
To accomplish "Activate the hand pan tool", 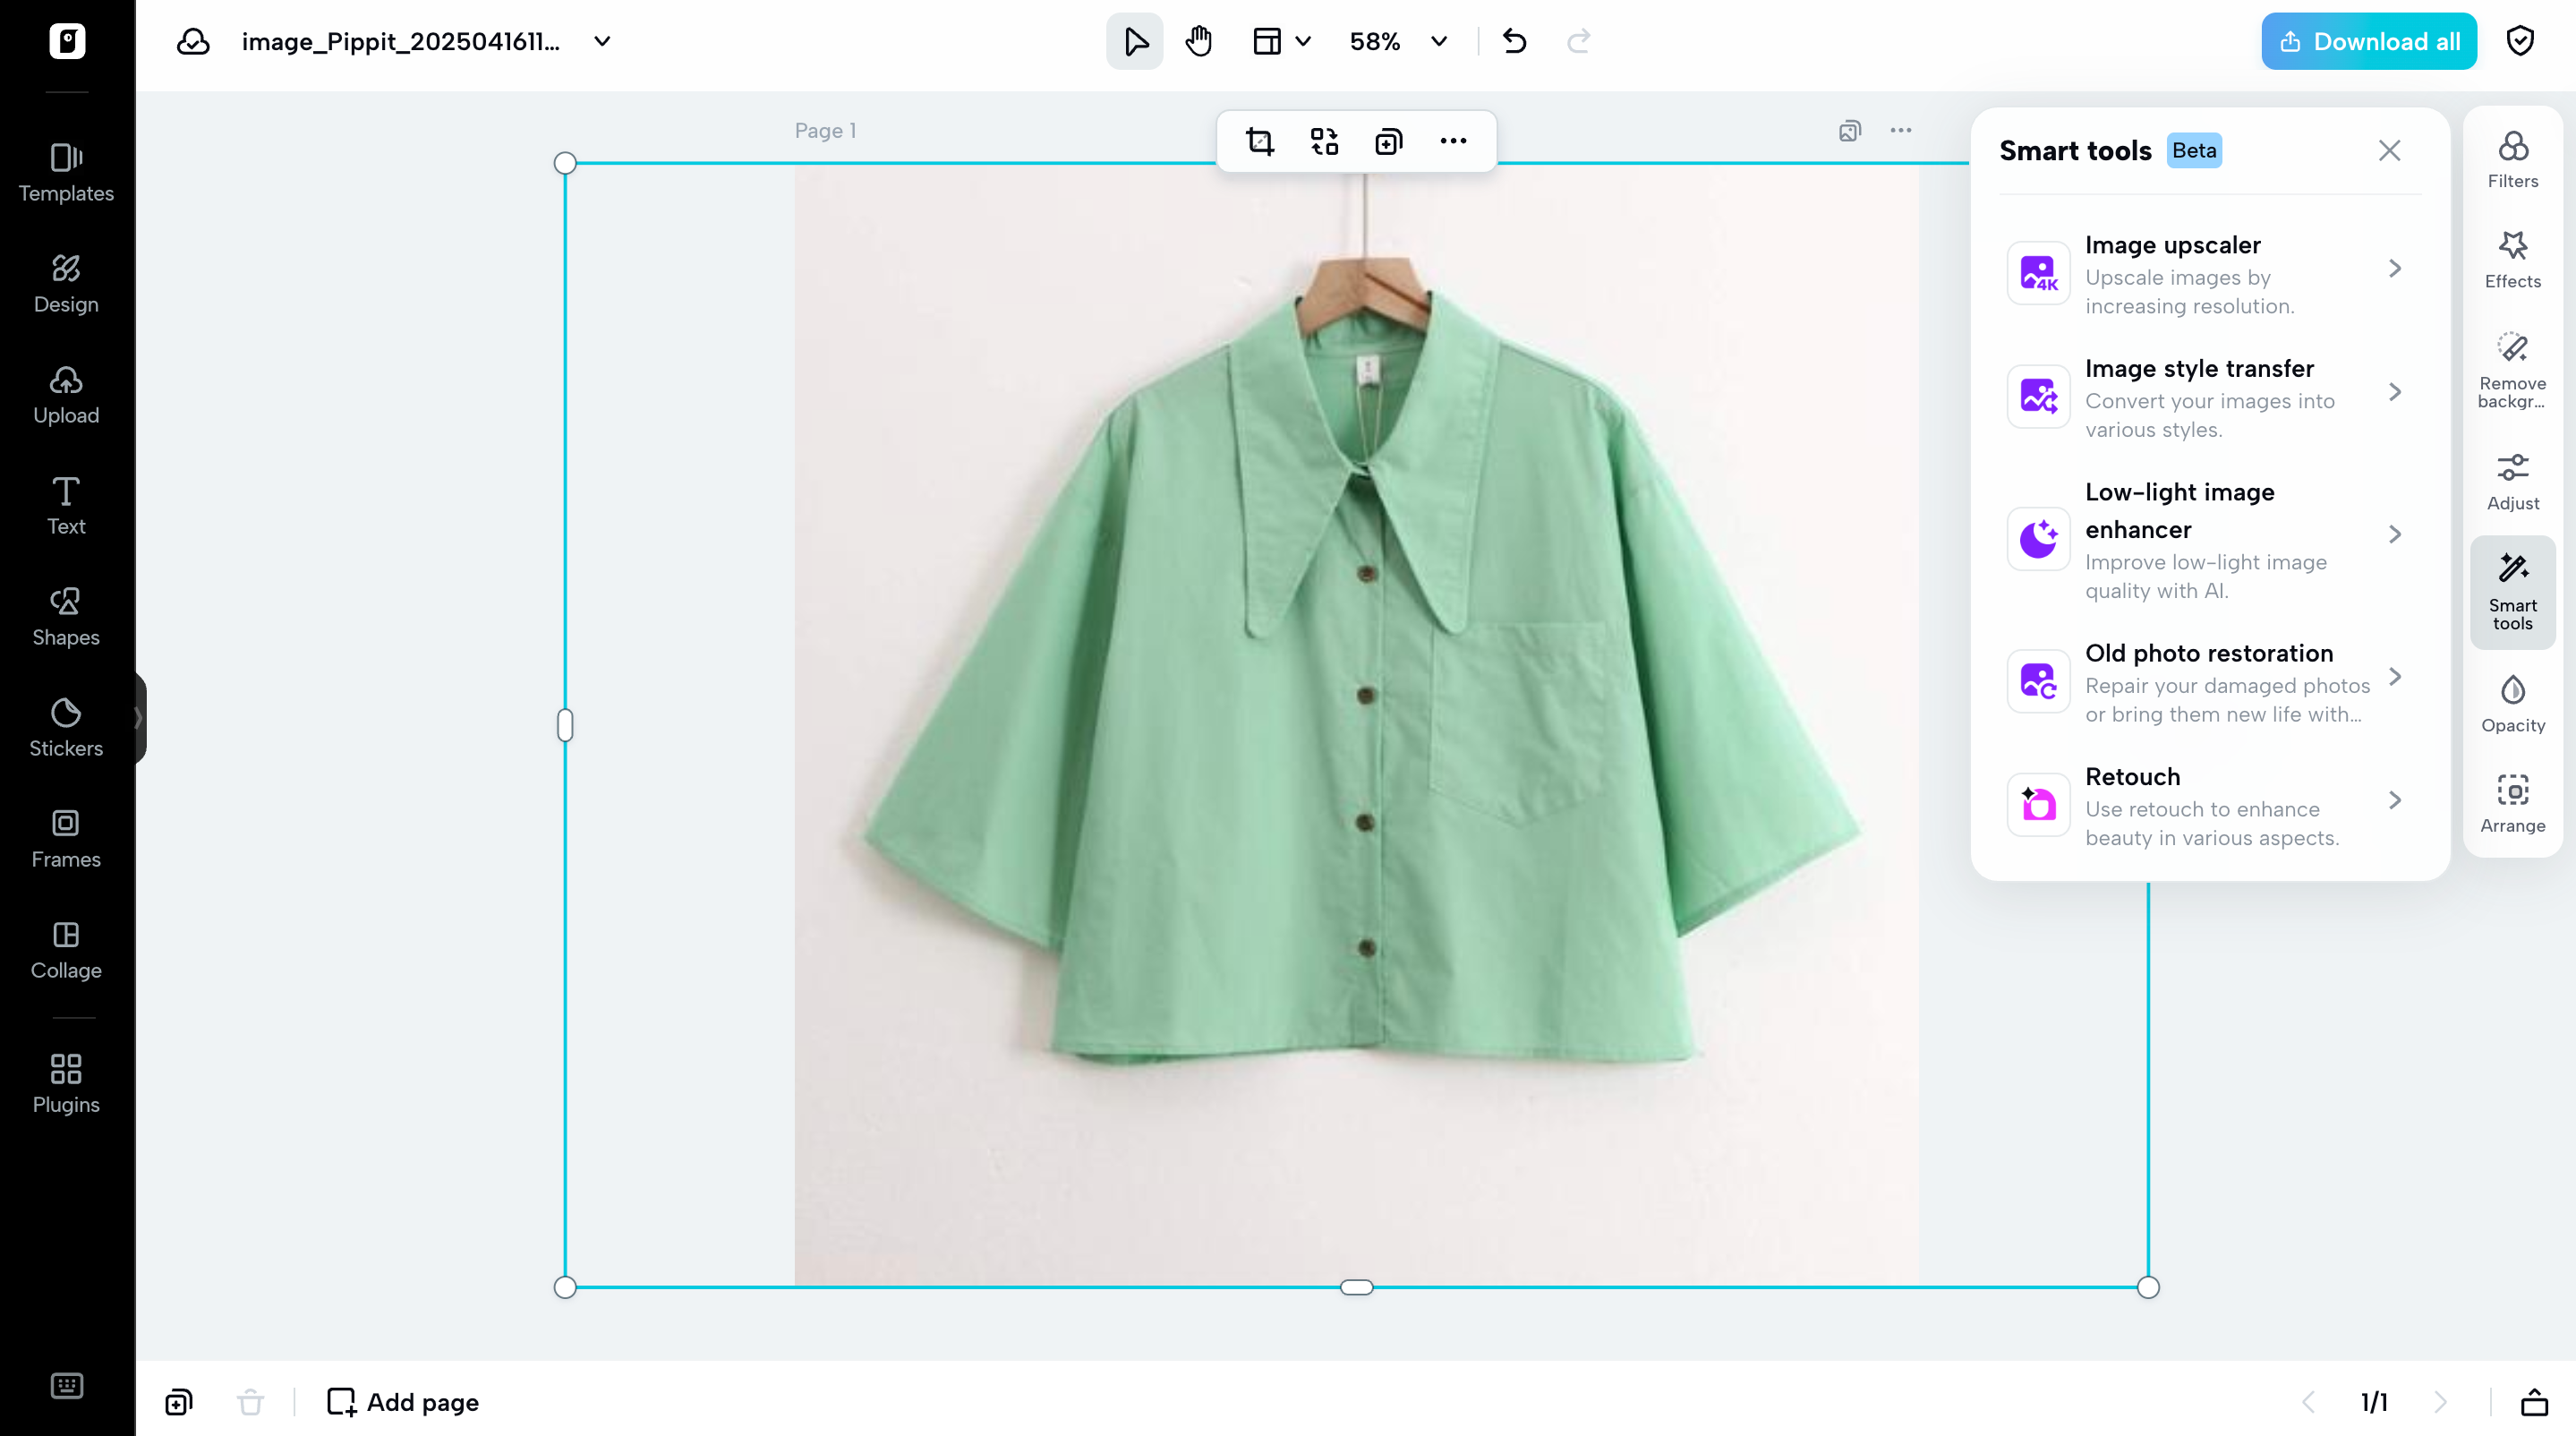I will [1199, 41].
